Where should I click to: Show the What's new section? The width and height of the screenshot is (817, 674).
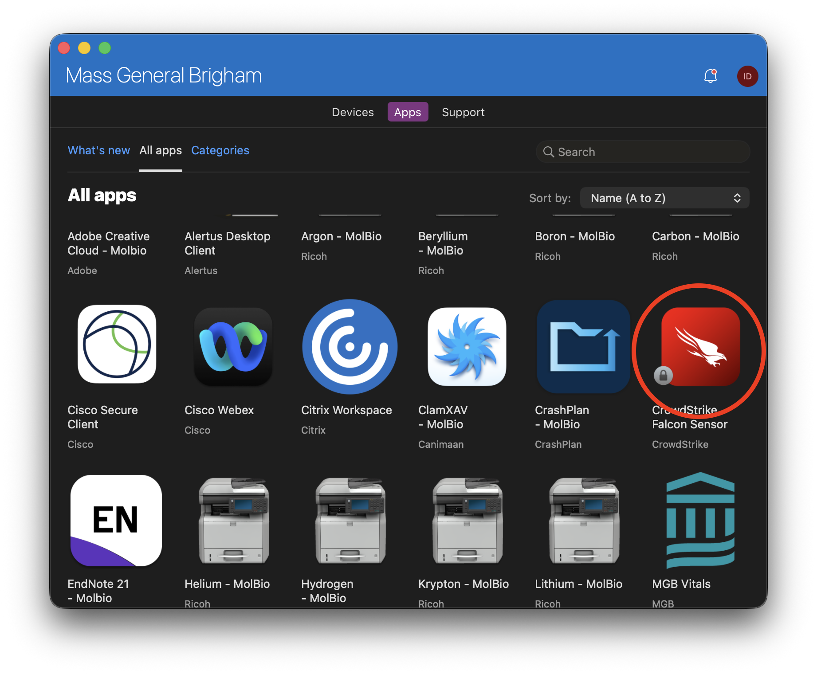(98, 150)
